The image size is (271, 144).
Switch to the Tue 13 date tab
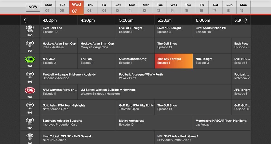tap(160, 7)
